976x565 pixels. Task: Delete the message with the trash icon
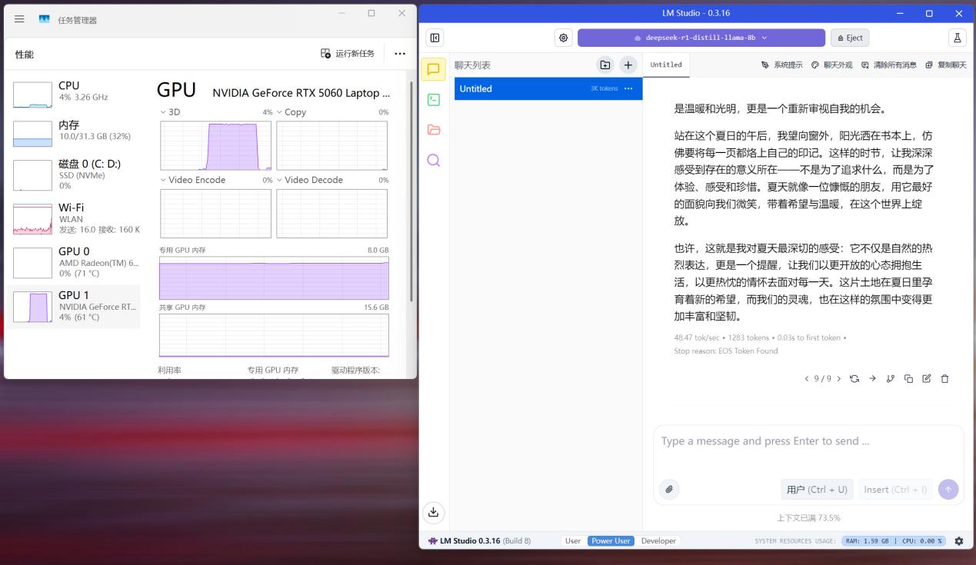point(944,378)
